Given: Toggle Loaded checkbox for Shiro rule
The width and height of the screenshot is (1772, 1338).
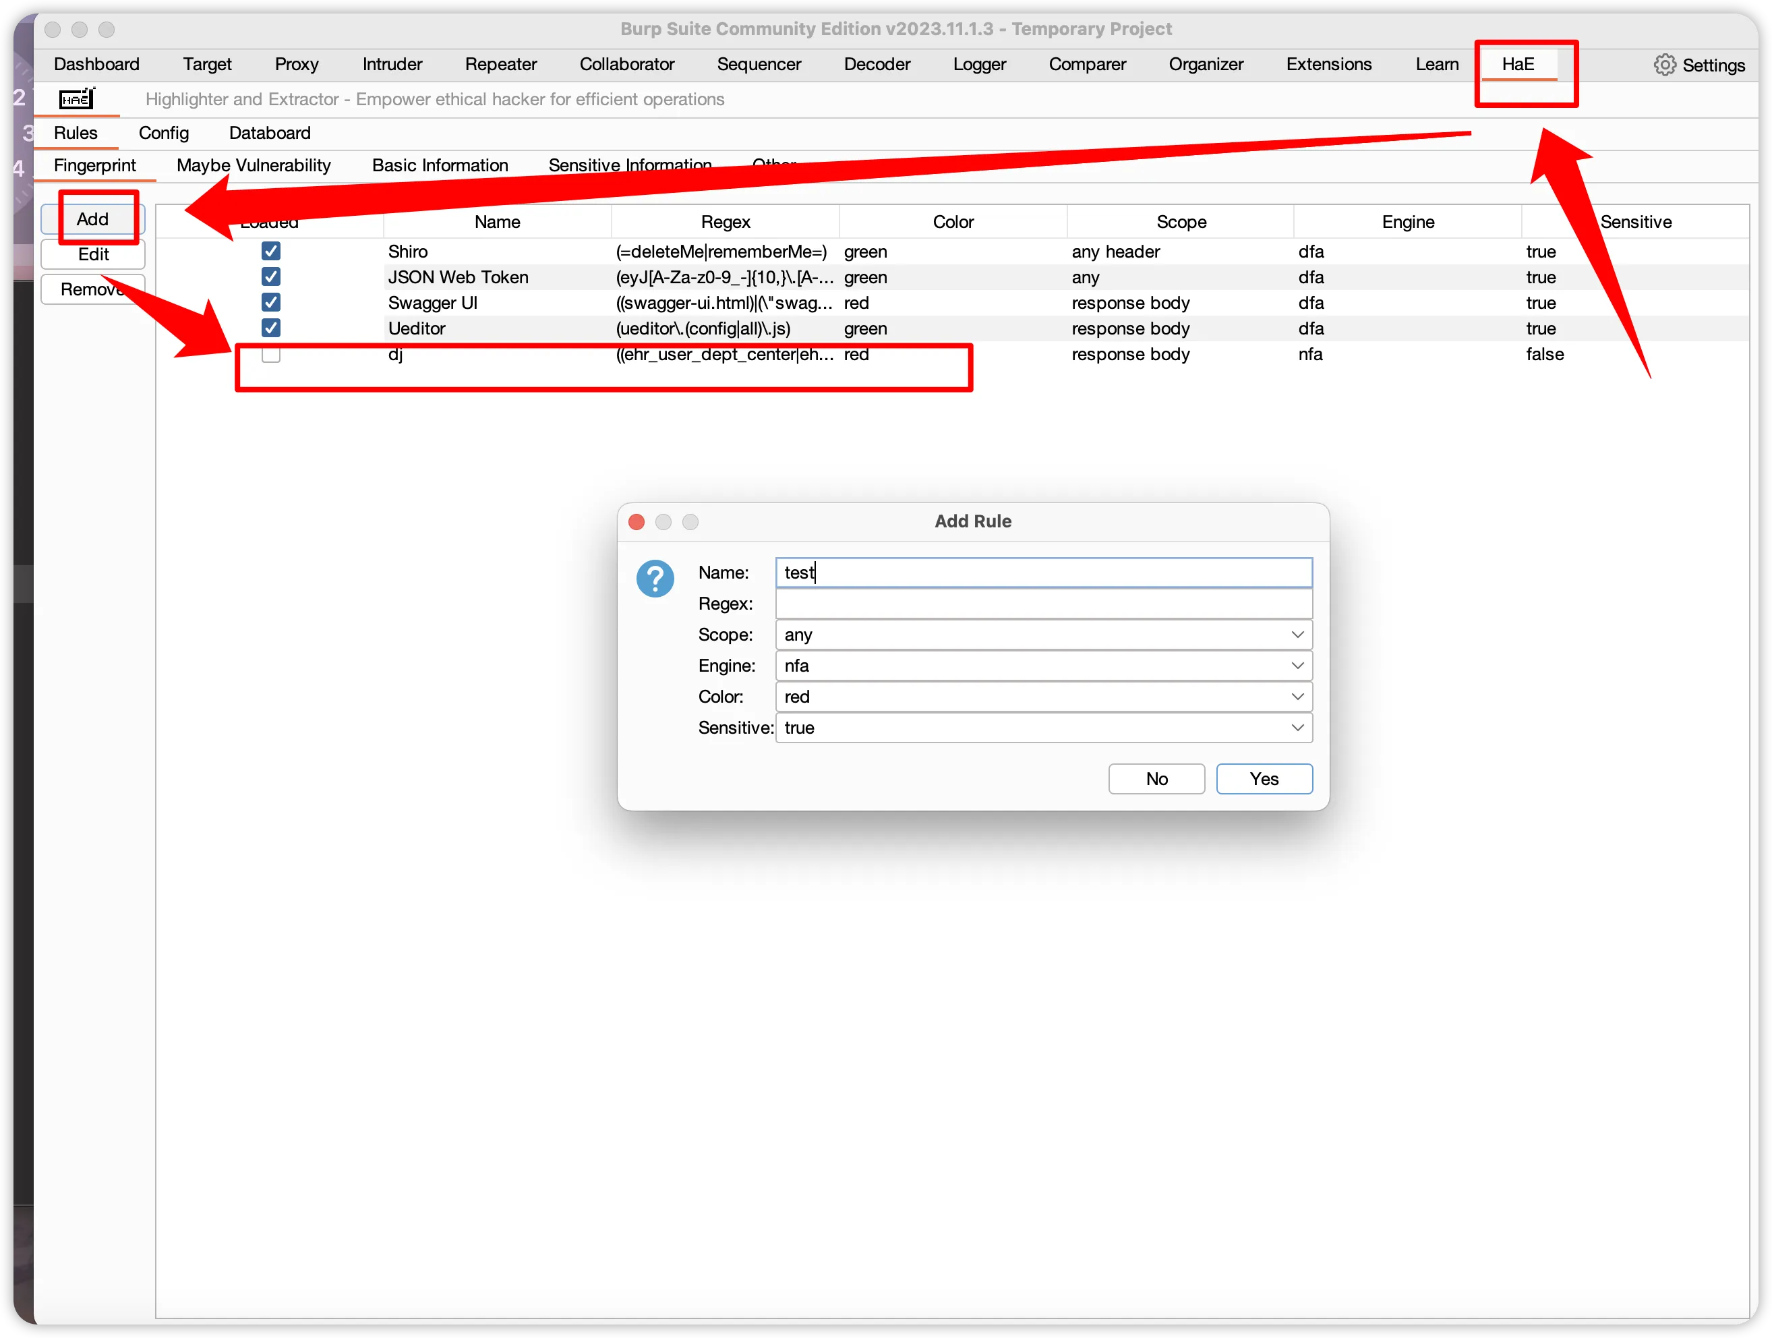Looking at the screenshot, I should [x=271, y=252].
